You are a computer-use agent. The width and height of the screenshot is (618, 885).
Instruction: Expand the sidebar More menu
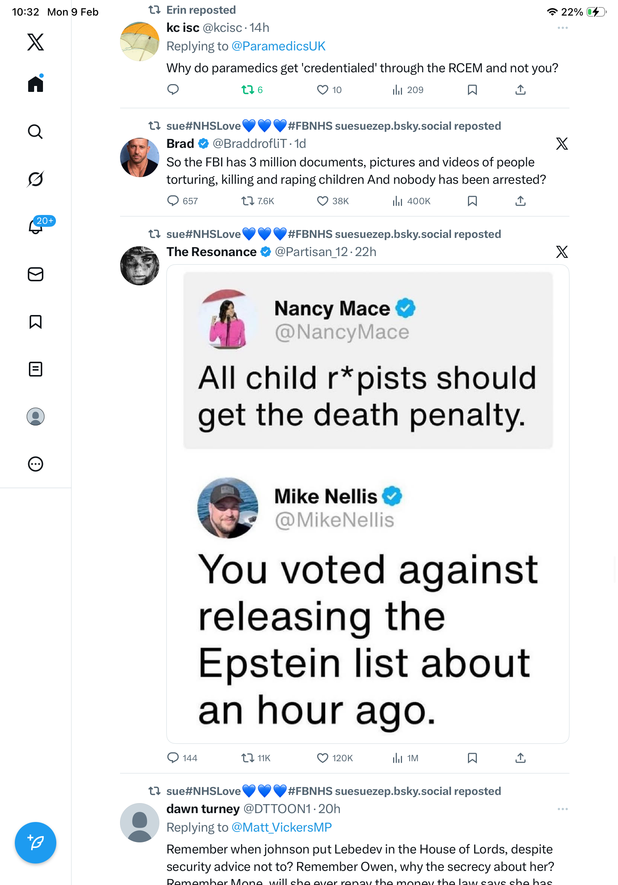[x=36, y=464]
